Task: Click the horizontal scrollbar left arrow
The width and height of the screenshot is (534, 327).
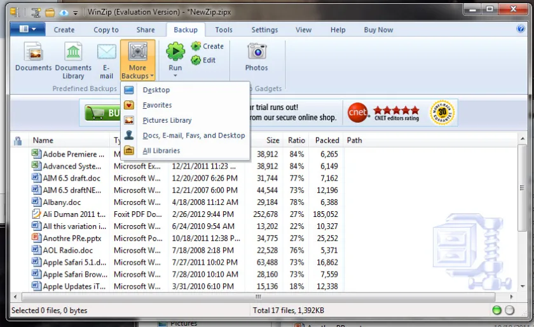Action: [x=15, y=297]
